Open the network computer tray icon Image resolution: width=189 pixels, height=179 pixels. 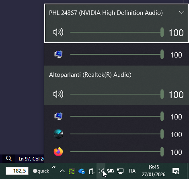coord(120,171)
